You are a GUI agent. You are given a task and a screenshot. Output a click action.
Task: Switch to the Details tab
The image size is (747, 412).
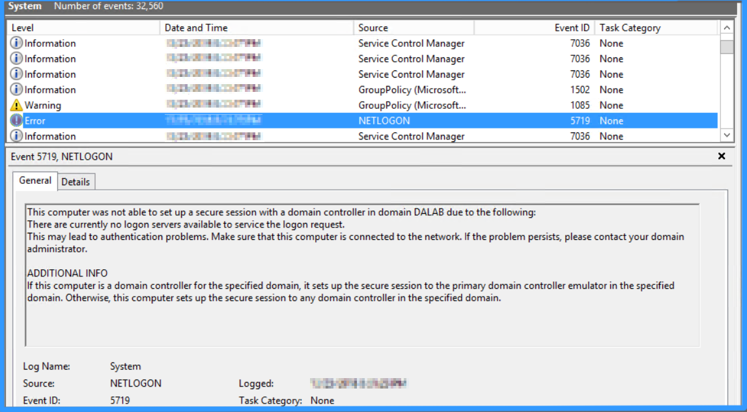(76, 181)
